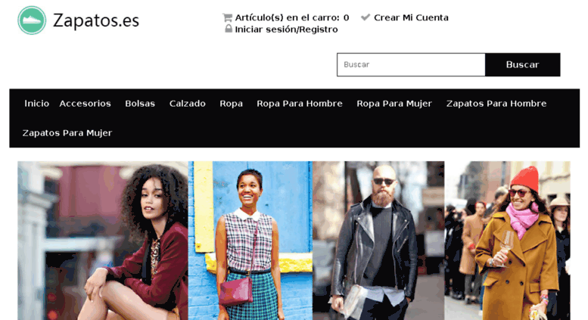Focus the Buscar search field

[x=411, y=64]
